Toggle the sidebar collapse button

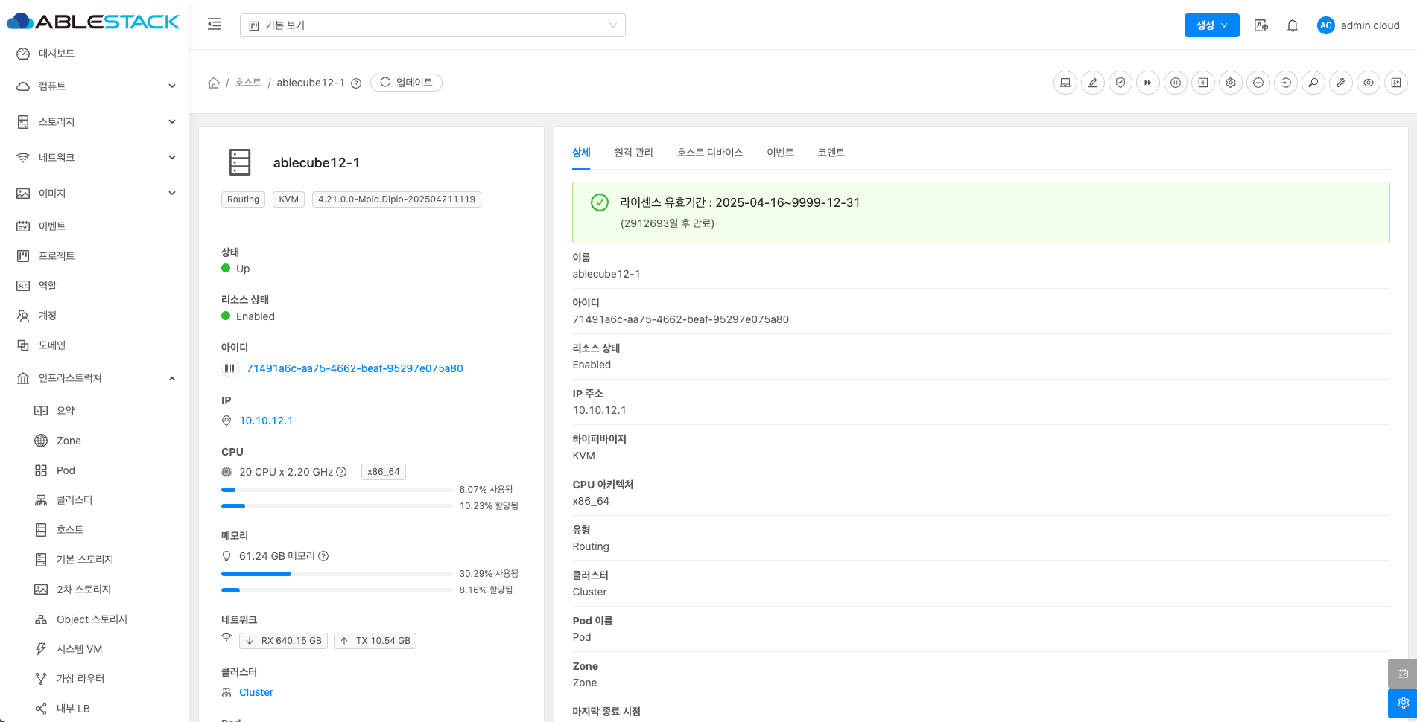pyautogui.click(x=215, y=25)
